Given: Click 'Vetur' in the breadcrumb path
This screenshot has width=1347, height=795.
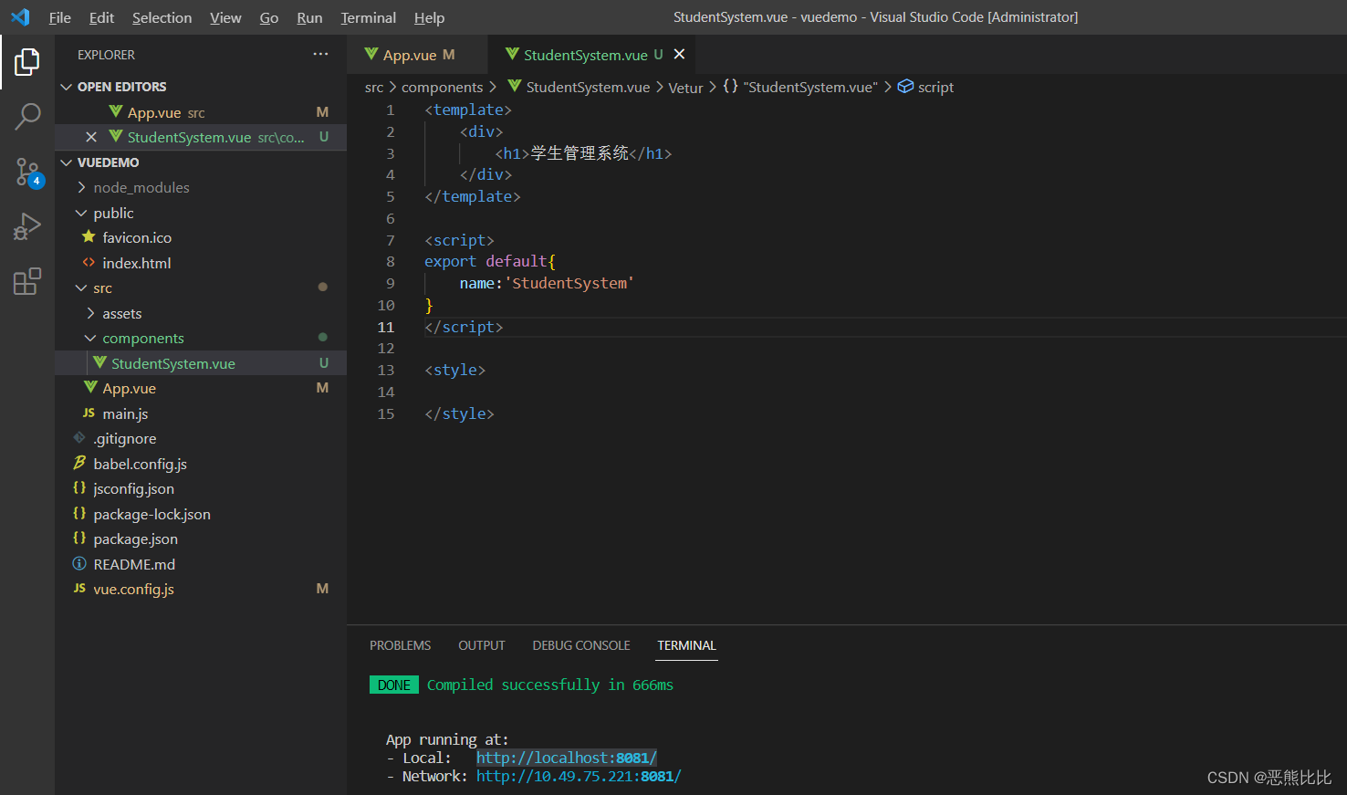Looking at the screenshot, I should click(x=685, y=88).
